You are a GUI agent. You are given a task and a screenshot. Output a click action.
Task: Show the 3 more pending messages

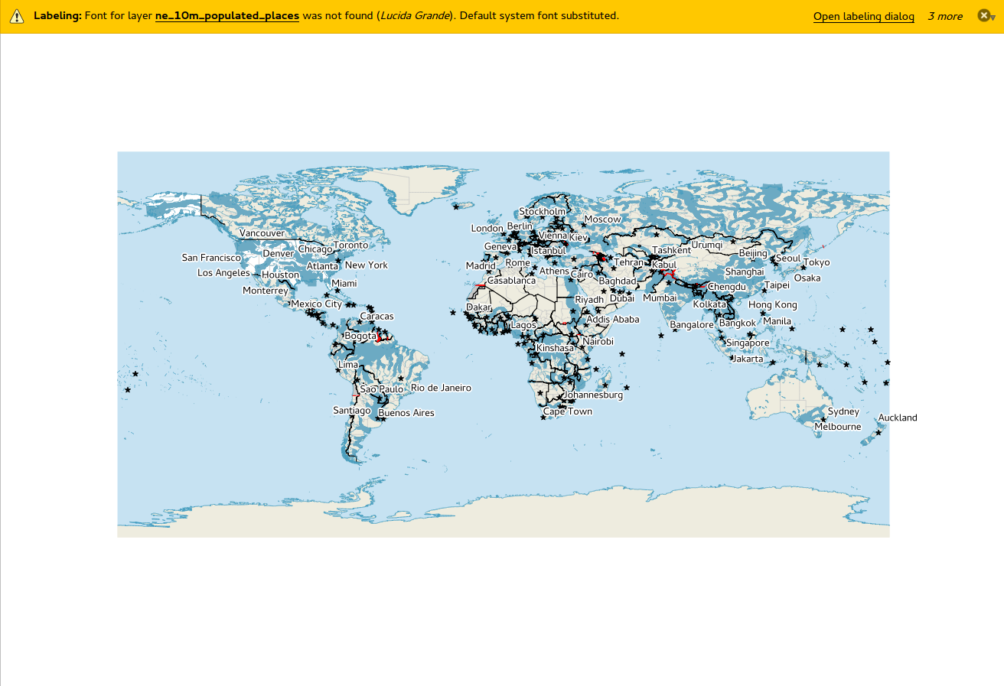point(944,16)
